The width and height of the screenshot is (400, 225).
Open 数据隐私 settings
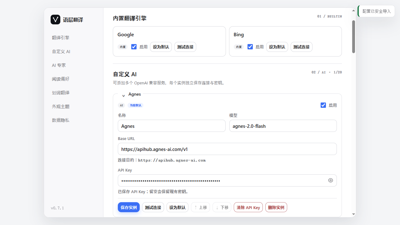[61, 120]
